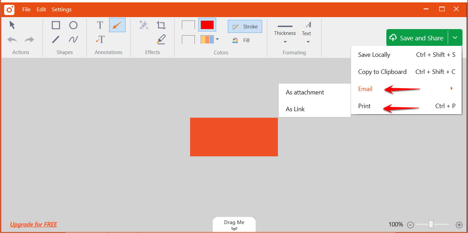Activate the highlighter tool
Screen dimensions: 468x233
tap(161, 39)
